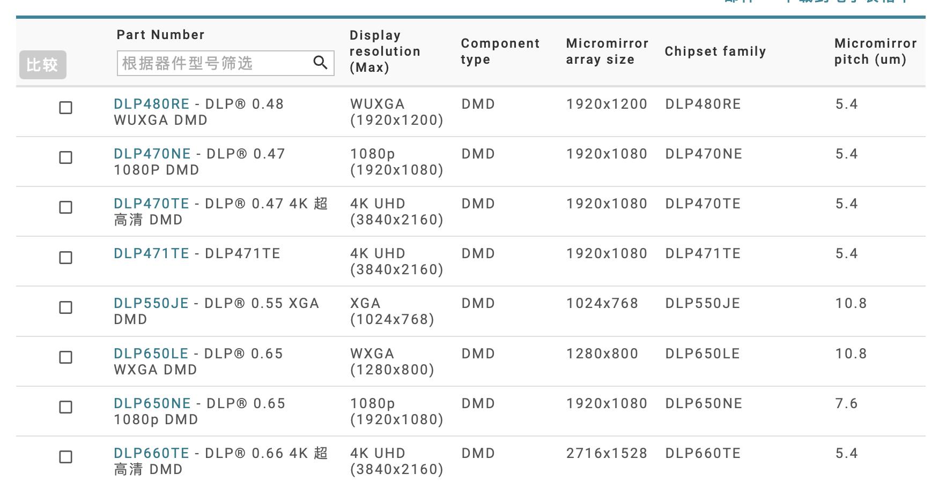Tick the DLP470TE row checkbox
Image resolution: width=946 pixels, height=481 pixels.
point(65,207)
